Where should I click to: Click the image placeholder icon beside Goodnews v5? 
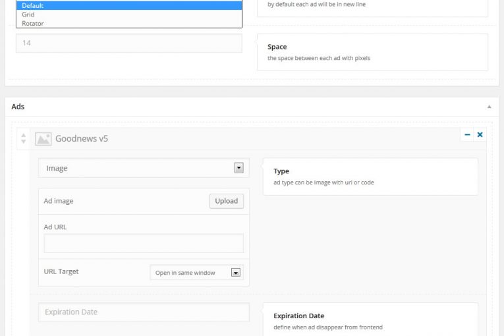pos(43,139)
